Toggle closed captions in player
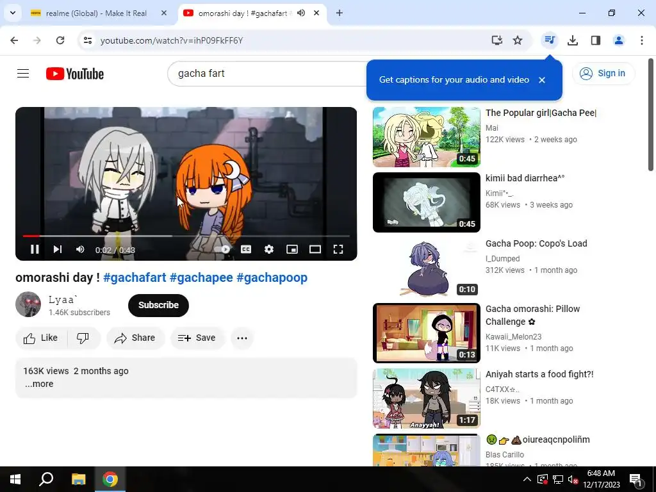The height and width of the screenshot is (492, 656). coord(246,249)
